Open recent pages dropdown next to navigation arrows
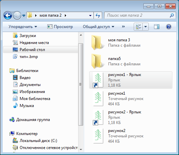The width and height of the screenshot is (179, 155). (x=24, y=15)
